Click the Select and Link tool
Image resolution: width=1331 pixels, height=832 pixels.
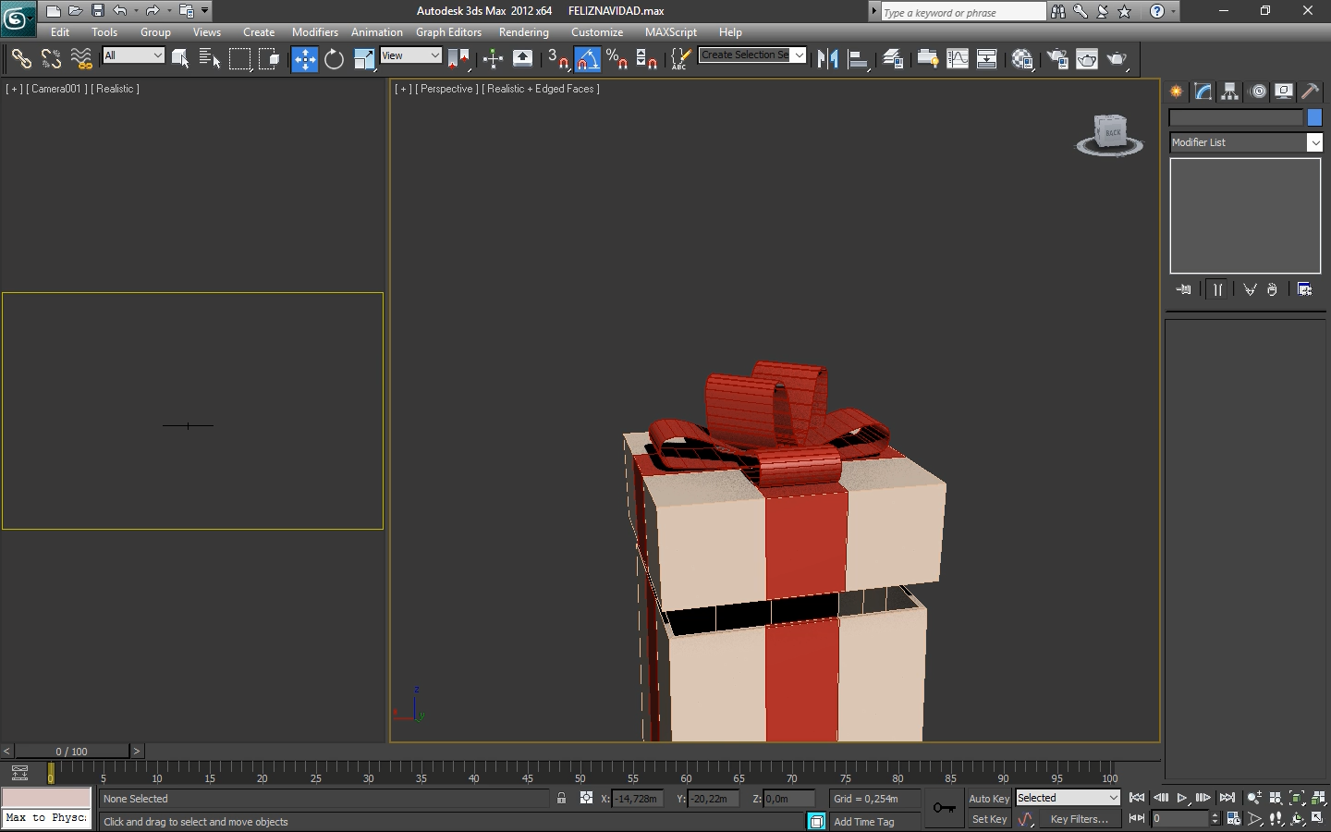pos(20,59)
